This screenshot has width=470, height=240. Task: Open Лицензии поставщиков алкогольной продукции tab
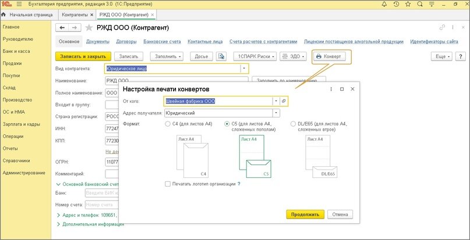pos(354,42)
